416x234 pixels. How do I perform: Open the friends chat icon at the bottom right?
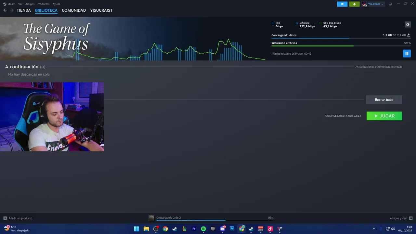pos(411,218)
